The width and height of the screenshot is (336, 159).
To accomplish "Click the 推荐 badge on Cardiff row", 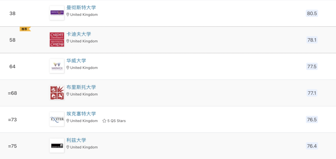I will tap(25, 29).
